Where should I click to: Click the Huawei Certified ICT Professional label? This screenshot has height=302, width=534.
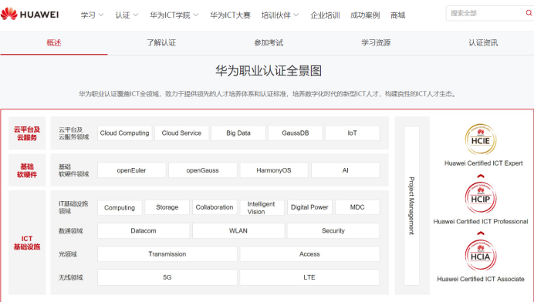pyautogui.click(x=481, y=221)
